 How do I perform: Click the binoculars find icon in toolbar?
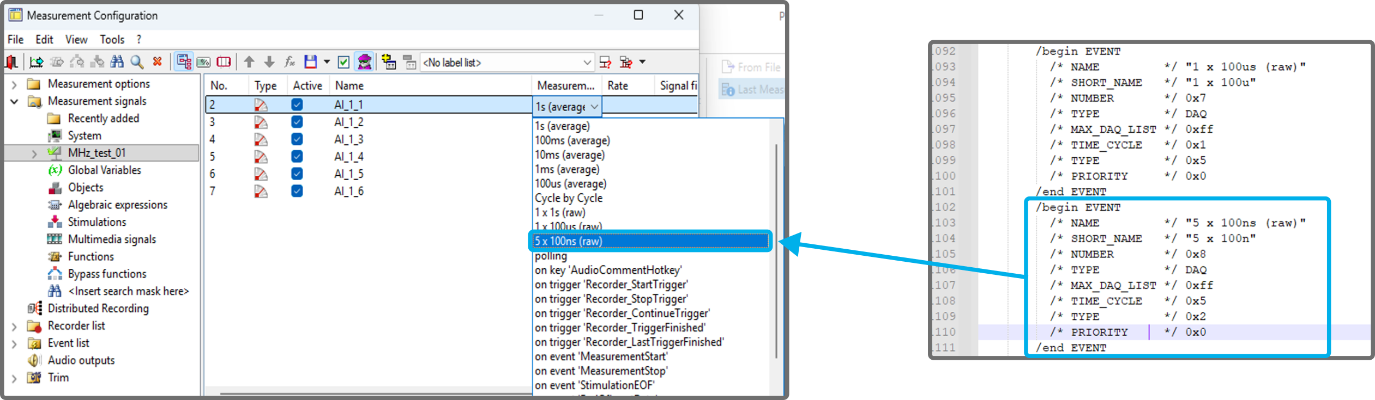coord(117,62)
